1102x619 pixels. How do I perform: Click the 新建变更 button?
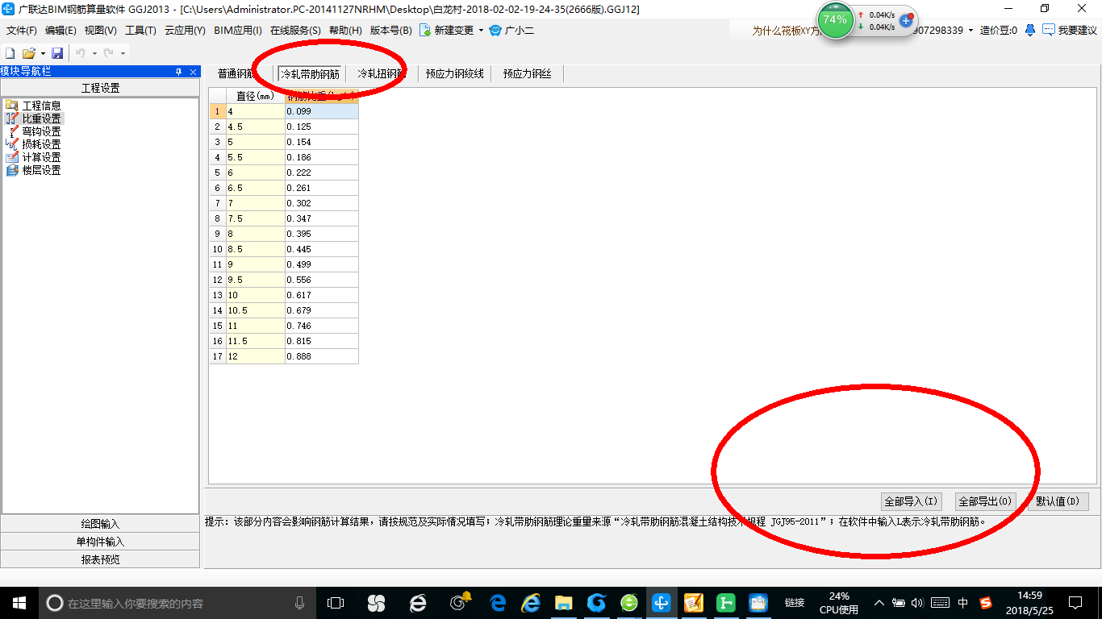click(x=446, y=31)
